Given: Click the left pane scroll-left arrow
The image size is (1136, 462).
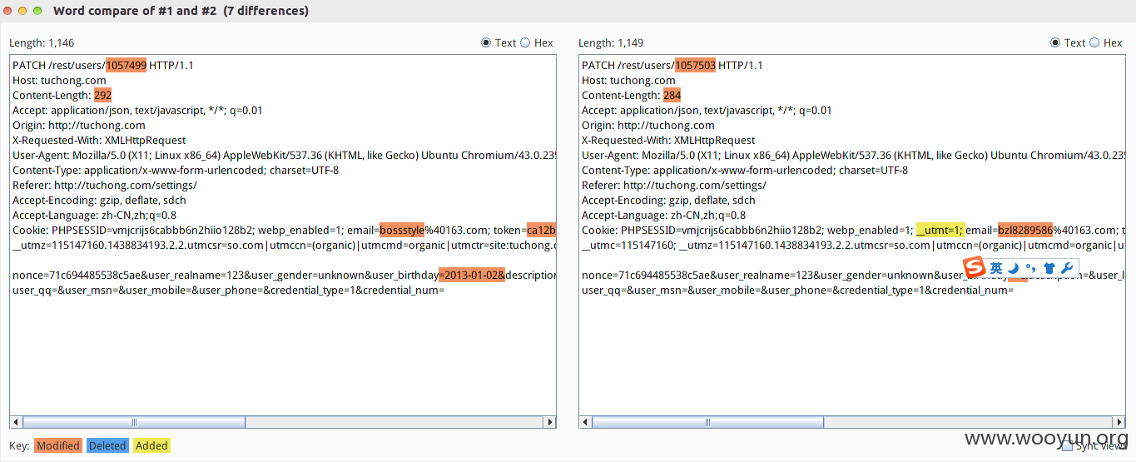Looking at the screenshot, I should click(16, 422).
